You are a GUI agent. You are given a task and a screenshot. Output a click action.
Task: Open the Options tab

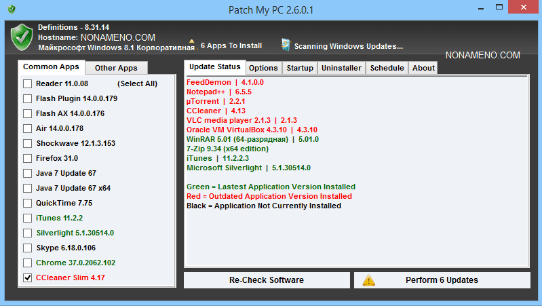(263, 68)
